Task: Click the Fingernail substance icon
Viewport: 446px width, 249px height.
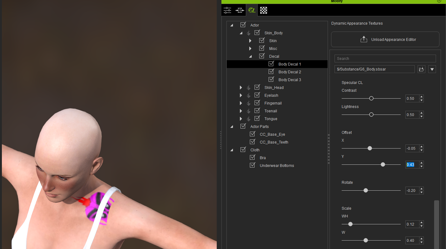Action: tap(249, 103)
